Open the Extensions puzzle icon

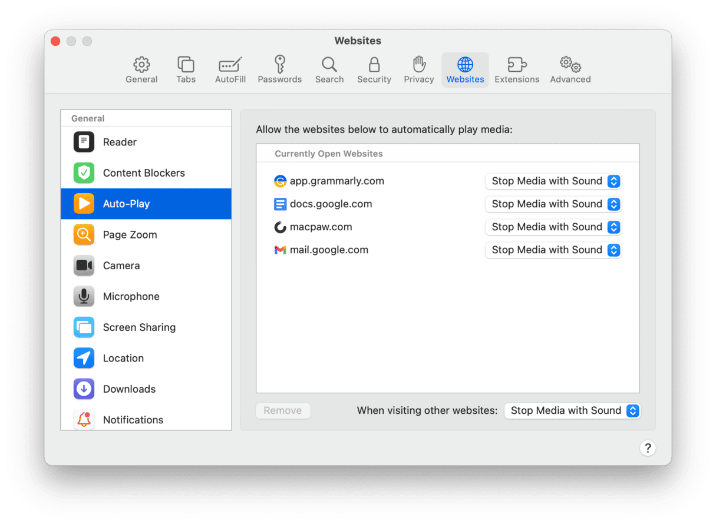coord(517,64)
